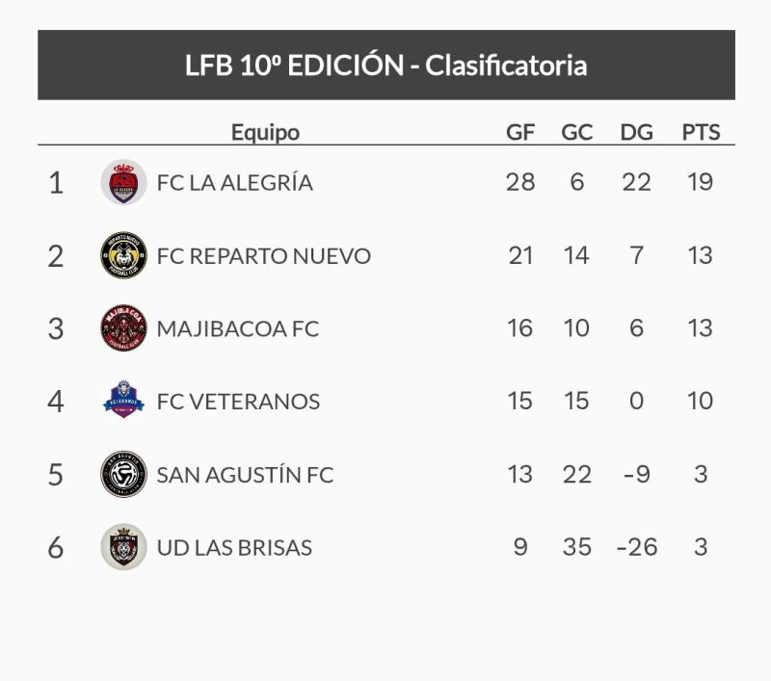Image resolution: width=771 pixels, height=681 pixels.
Task: Click SAN AGUSTÍN FC team name
Action: point(245,475)
